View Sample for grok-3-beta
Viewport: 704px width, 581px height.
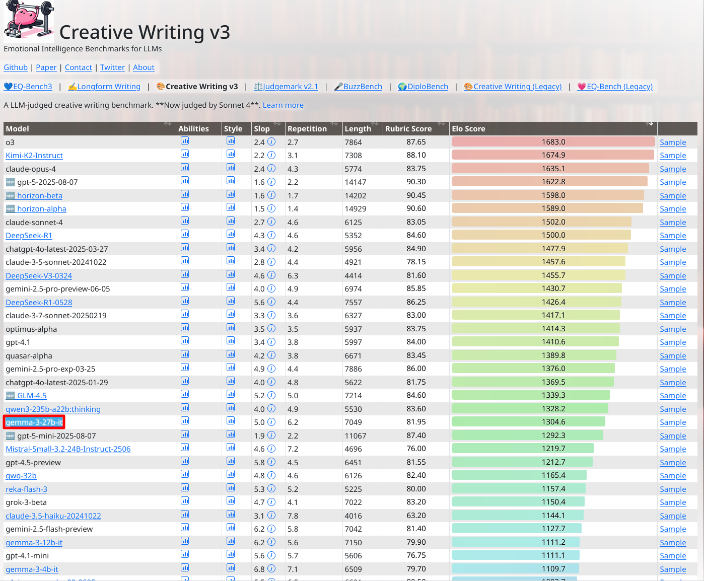point(673,502)
